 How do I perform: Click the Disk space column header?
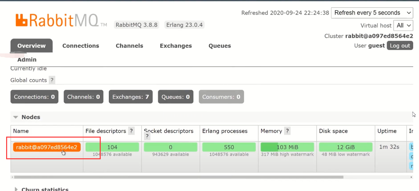click(x=333, y=131)
